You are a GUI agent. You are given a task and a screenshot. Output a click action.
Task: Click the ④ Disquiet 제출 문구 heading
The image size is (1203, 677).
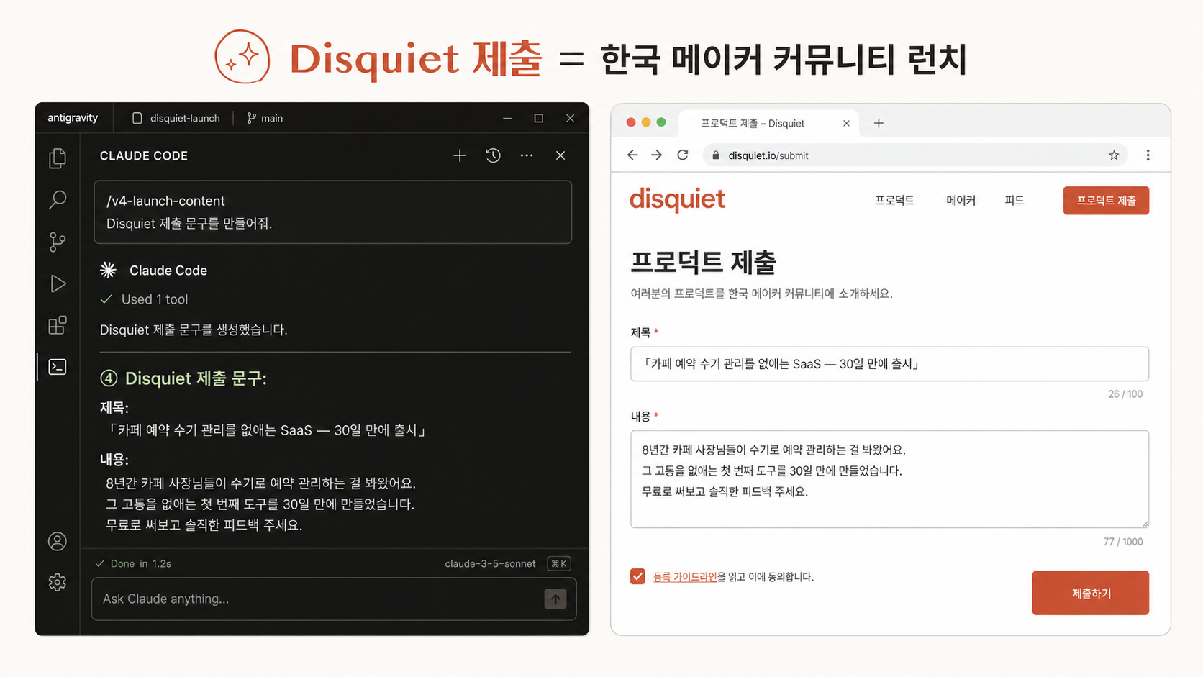183,378
